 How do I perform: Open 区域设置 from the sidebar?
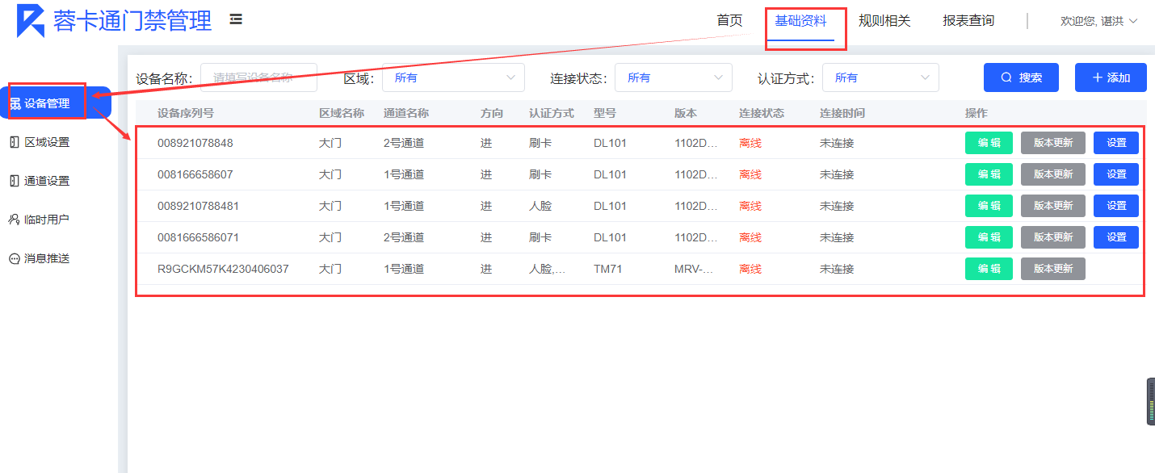click(x=46, y=142)
